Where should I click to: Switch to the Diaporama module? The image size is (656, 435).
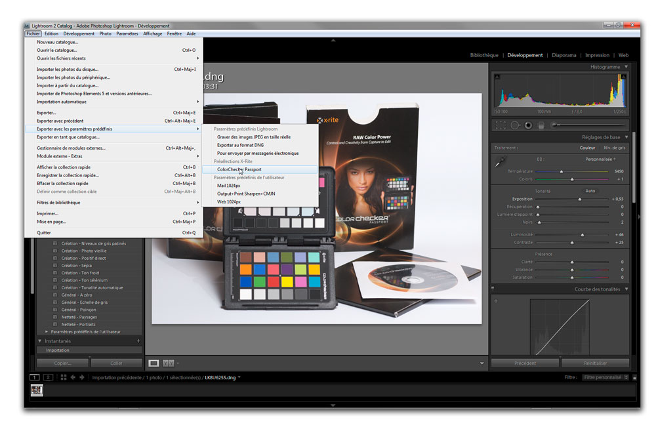point(564,55)
